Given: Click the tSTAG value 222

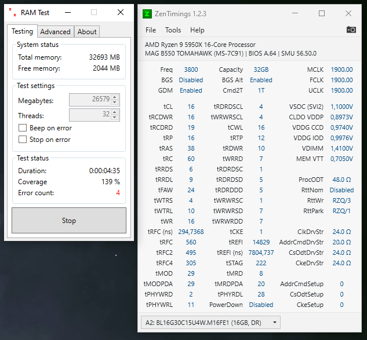Looking at the screenshot, I should coord(261,263).
